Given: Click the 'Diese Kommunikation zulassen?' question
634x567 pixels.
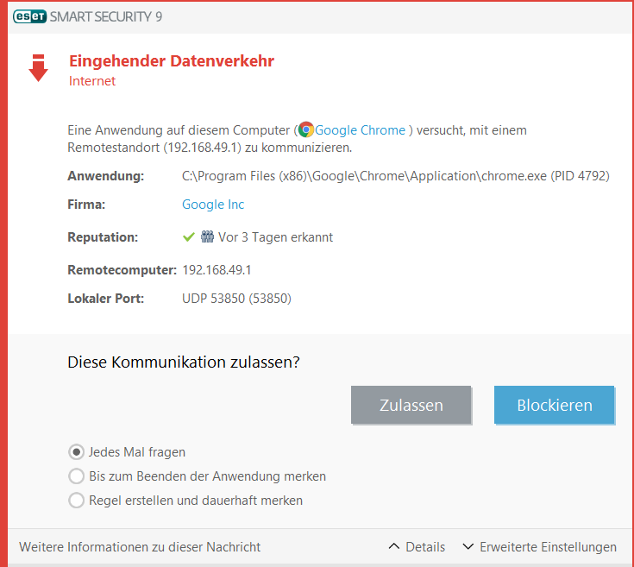Looking at the screenshot, I should (x=184, y=362).
